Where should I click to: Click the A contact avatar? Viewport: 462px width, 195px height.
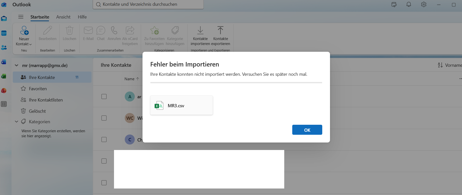pyautogui.click(x=130, y=96)
